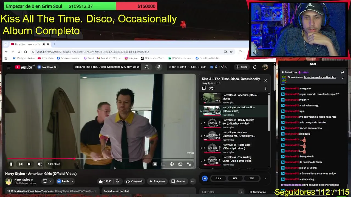Viewport: 351px width, 197px height.
Task: Select Taste Back lyric video item
Action: pyautogui.click(x=234, y=148)
